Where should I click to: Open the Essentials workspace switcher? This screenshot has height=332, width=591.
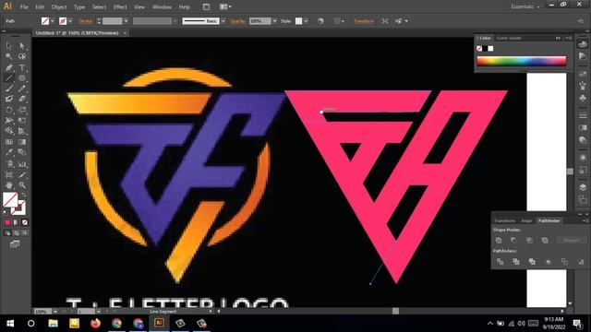(x=525, y=6)
